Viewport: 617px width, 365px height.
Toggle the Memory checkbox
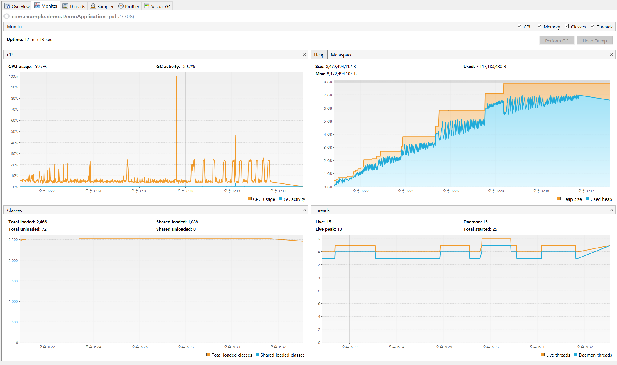(539, 26)
